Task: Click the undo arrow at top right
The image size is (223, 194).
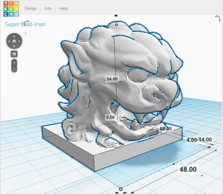Action: pyautogui.click(x=218, y=18)
